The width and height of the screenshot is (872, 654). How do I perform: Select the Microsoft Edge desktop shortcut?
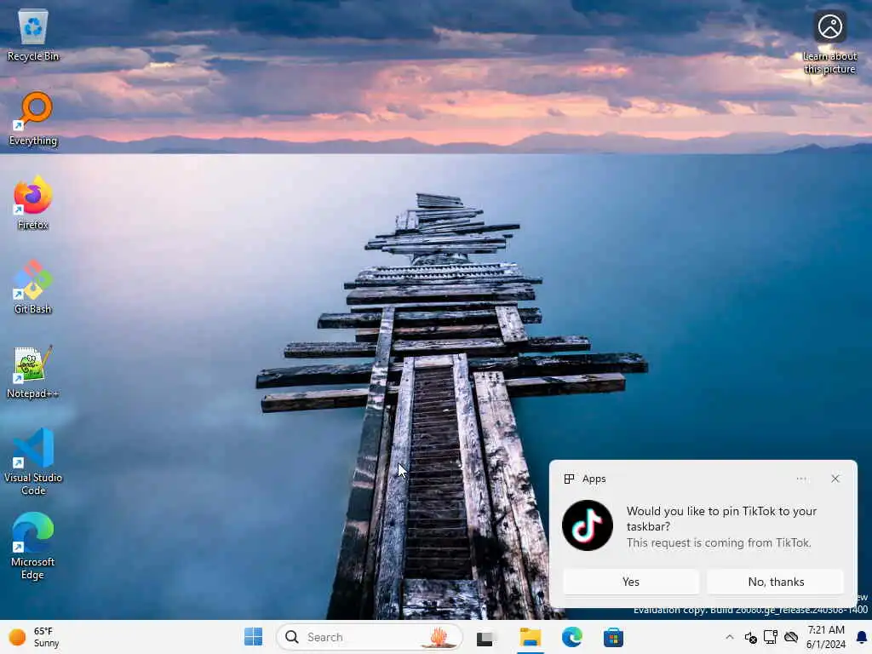[33, 546]
